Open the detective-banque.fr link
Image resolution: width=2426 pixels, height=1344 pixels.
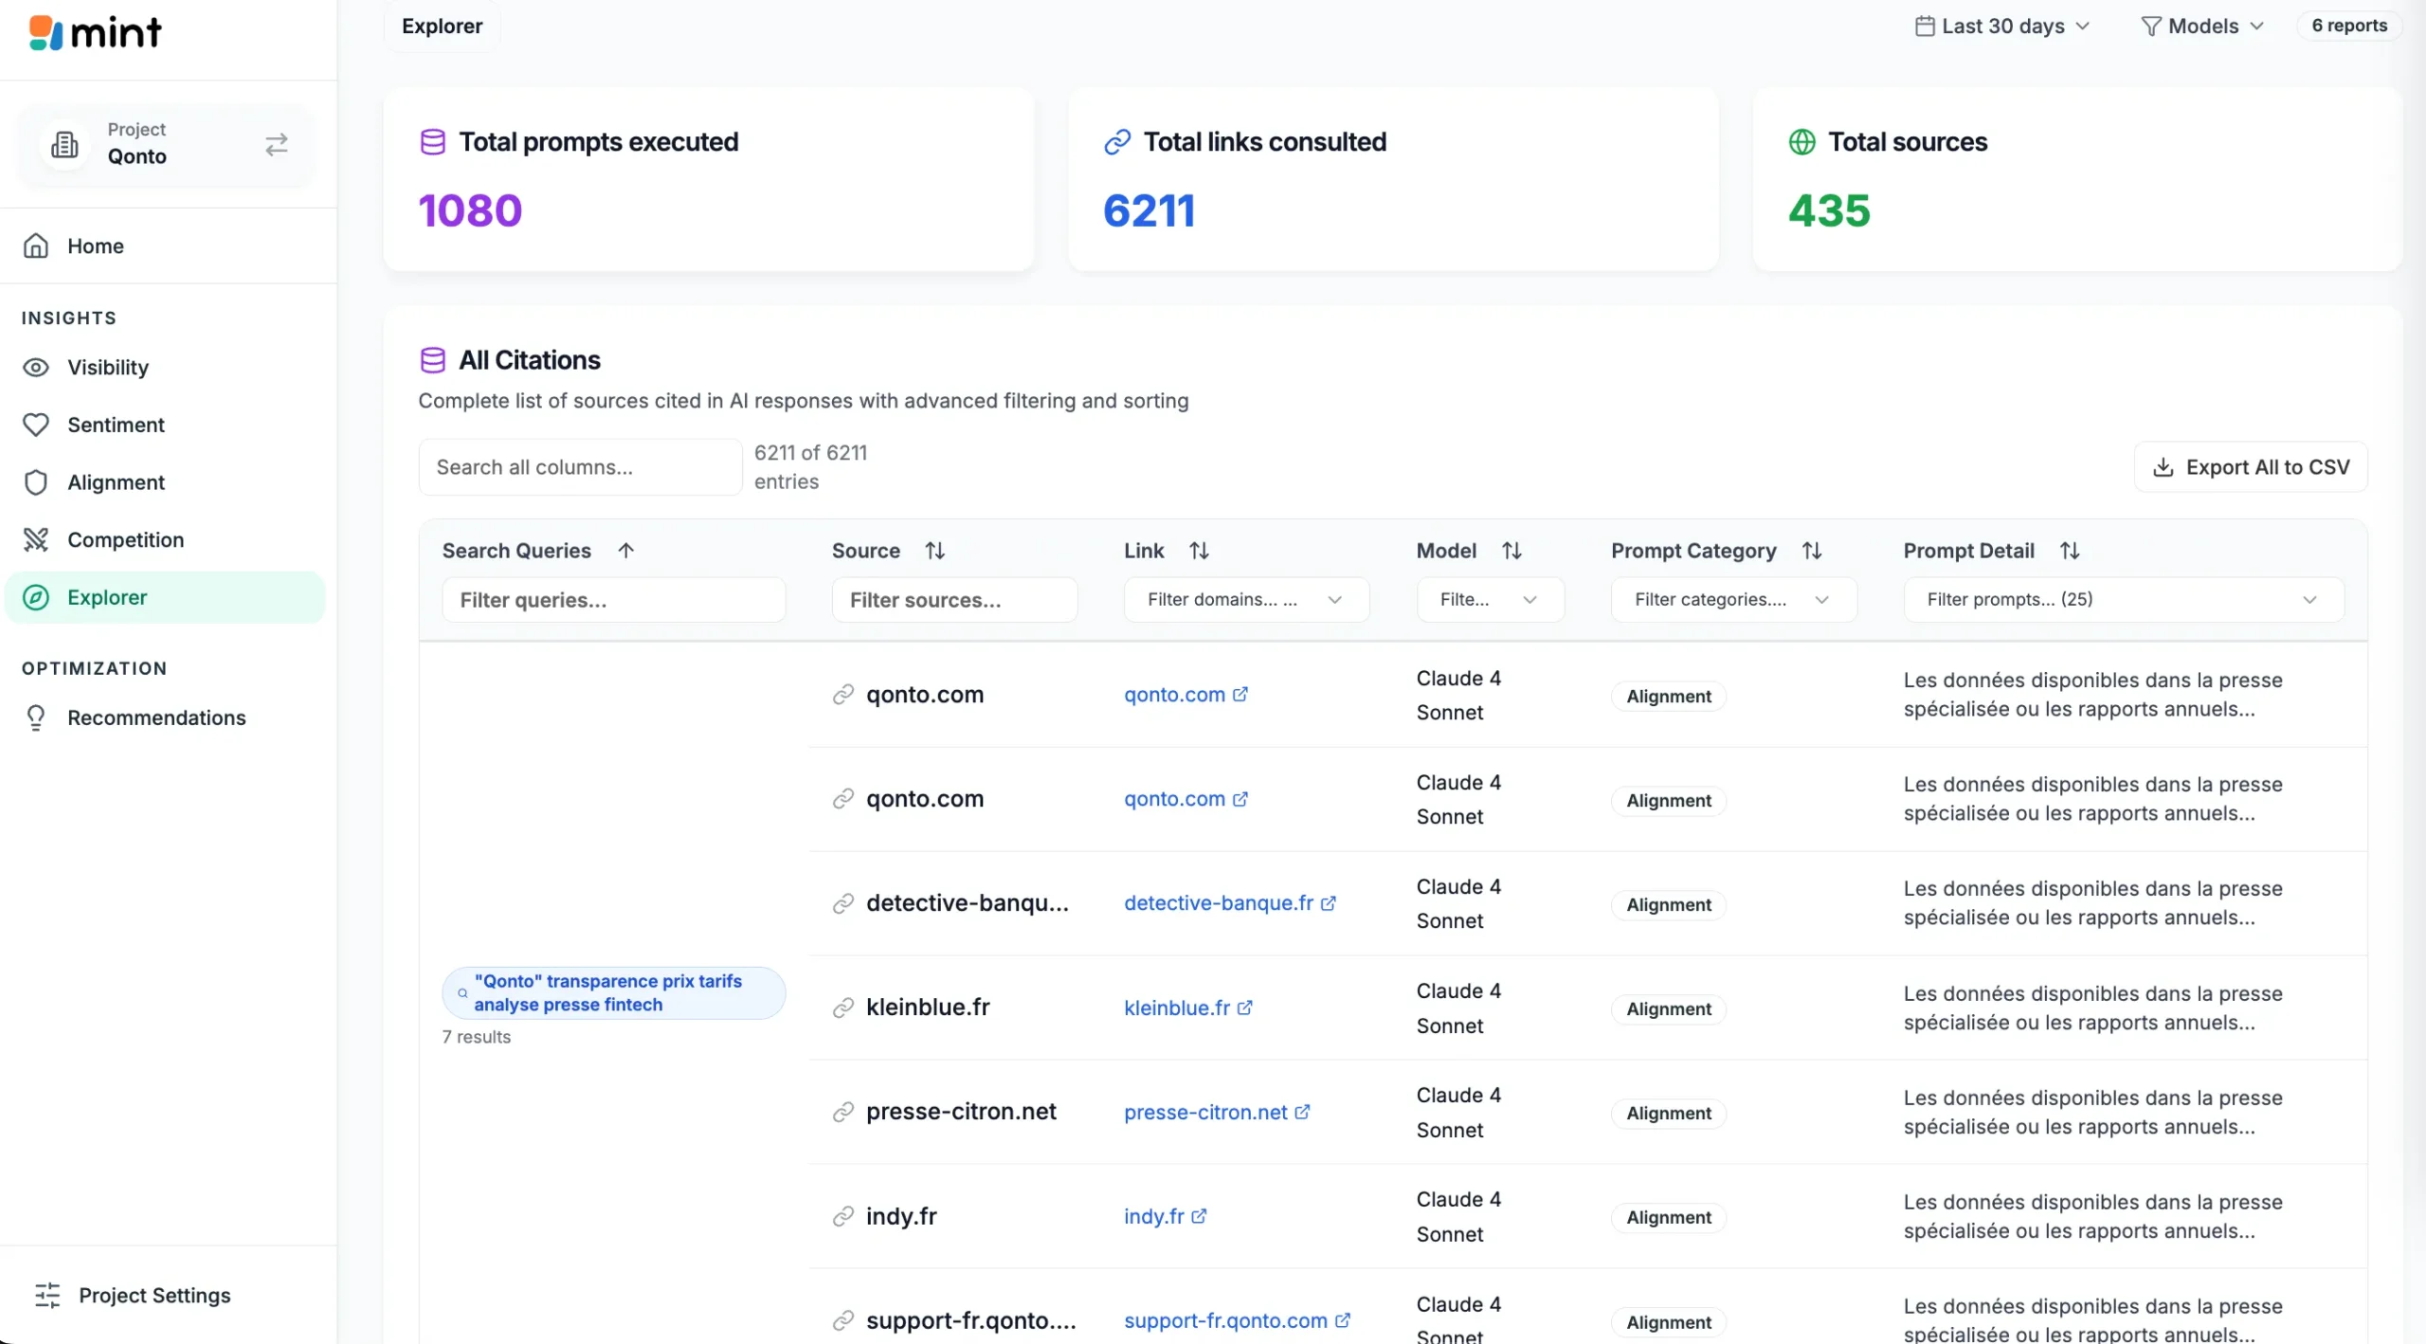tap(1219, 903)
